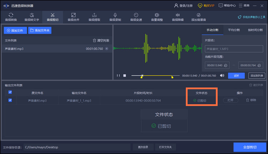Click 清空列表 in the output file list
The height and width of the screenshot is (154, 268).
tap(256, 85)
